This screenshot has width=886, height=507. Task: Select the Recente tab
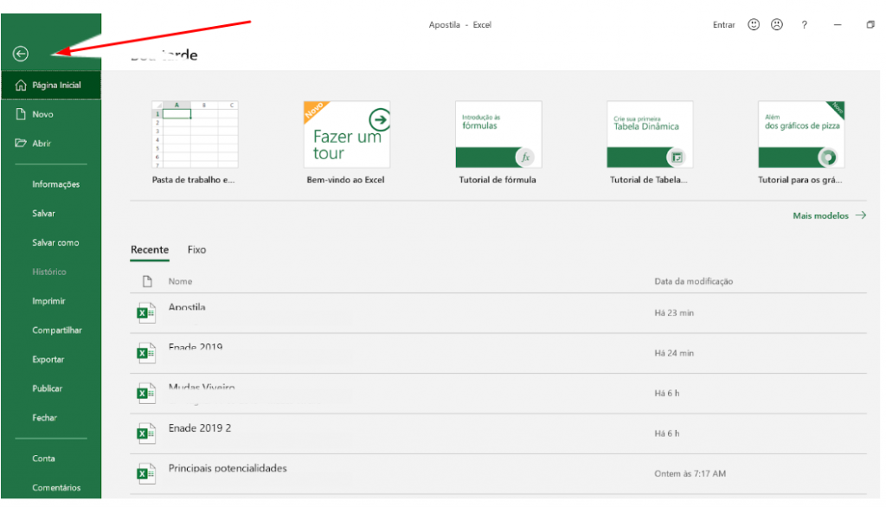[x=150, y=250]
